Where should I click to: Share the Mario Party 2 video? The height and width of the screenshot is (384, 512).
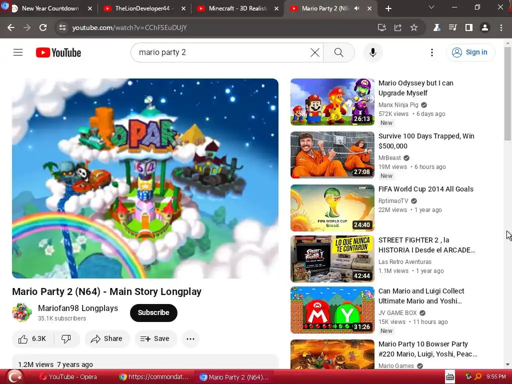[107, 339]
